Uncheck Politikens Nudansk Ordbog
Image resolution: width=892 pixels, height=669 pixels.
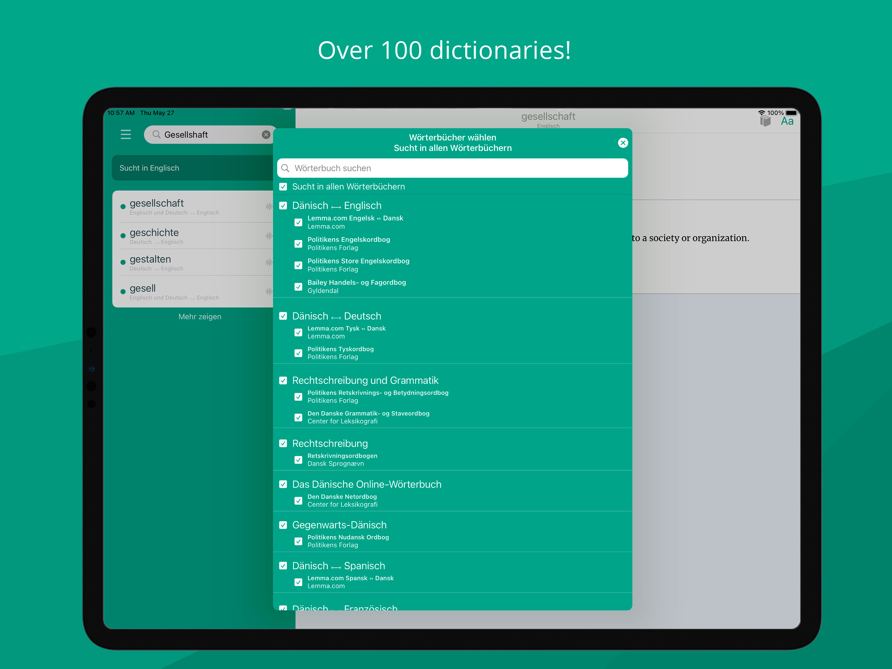298,542
